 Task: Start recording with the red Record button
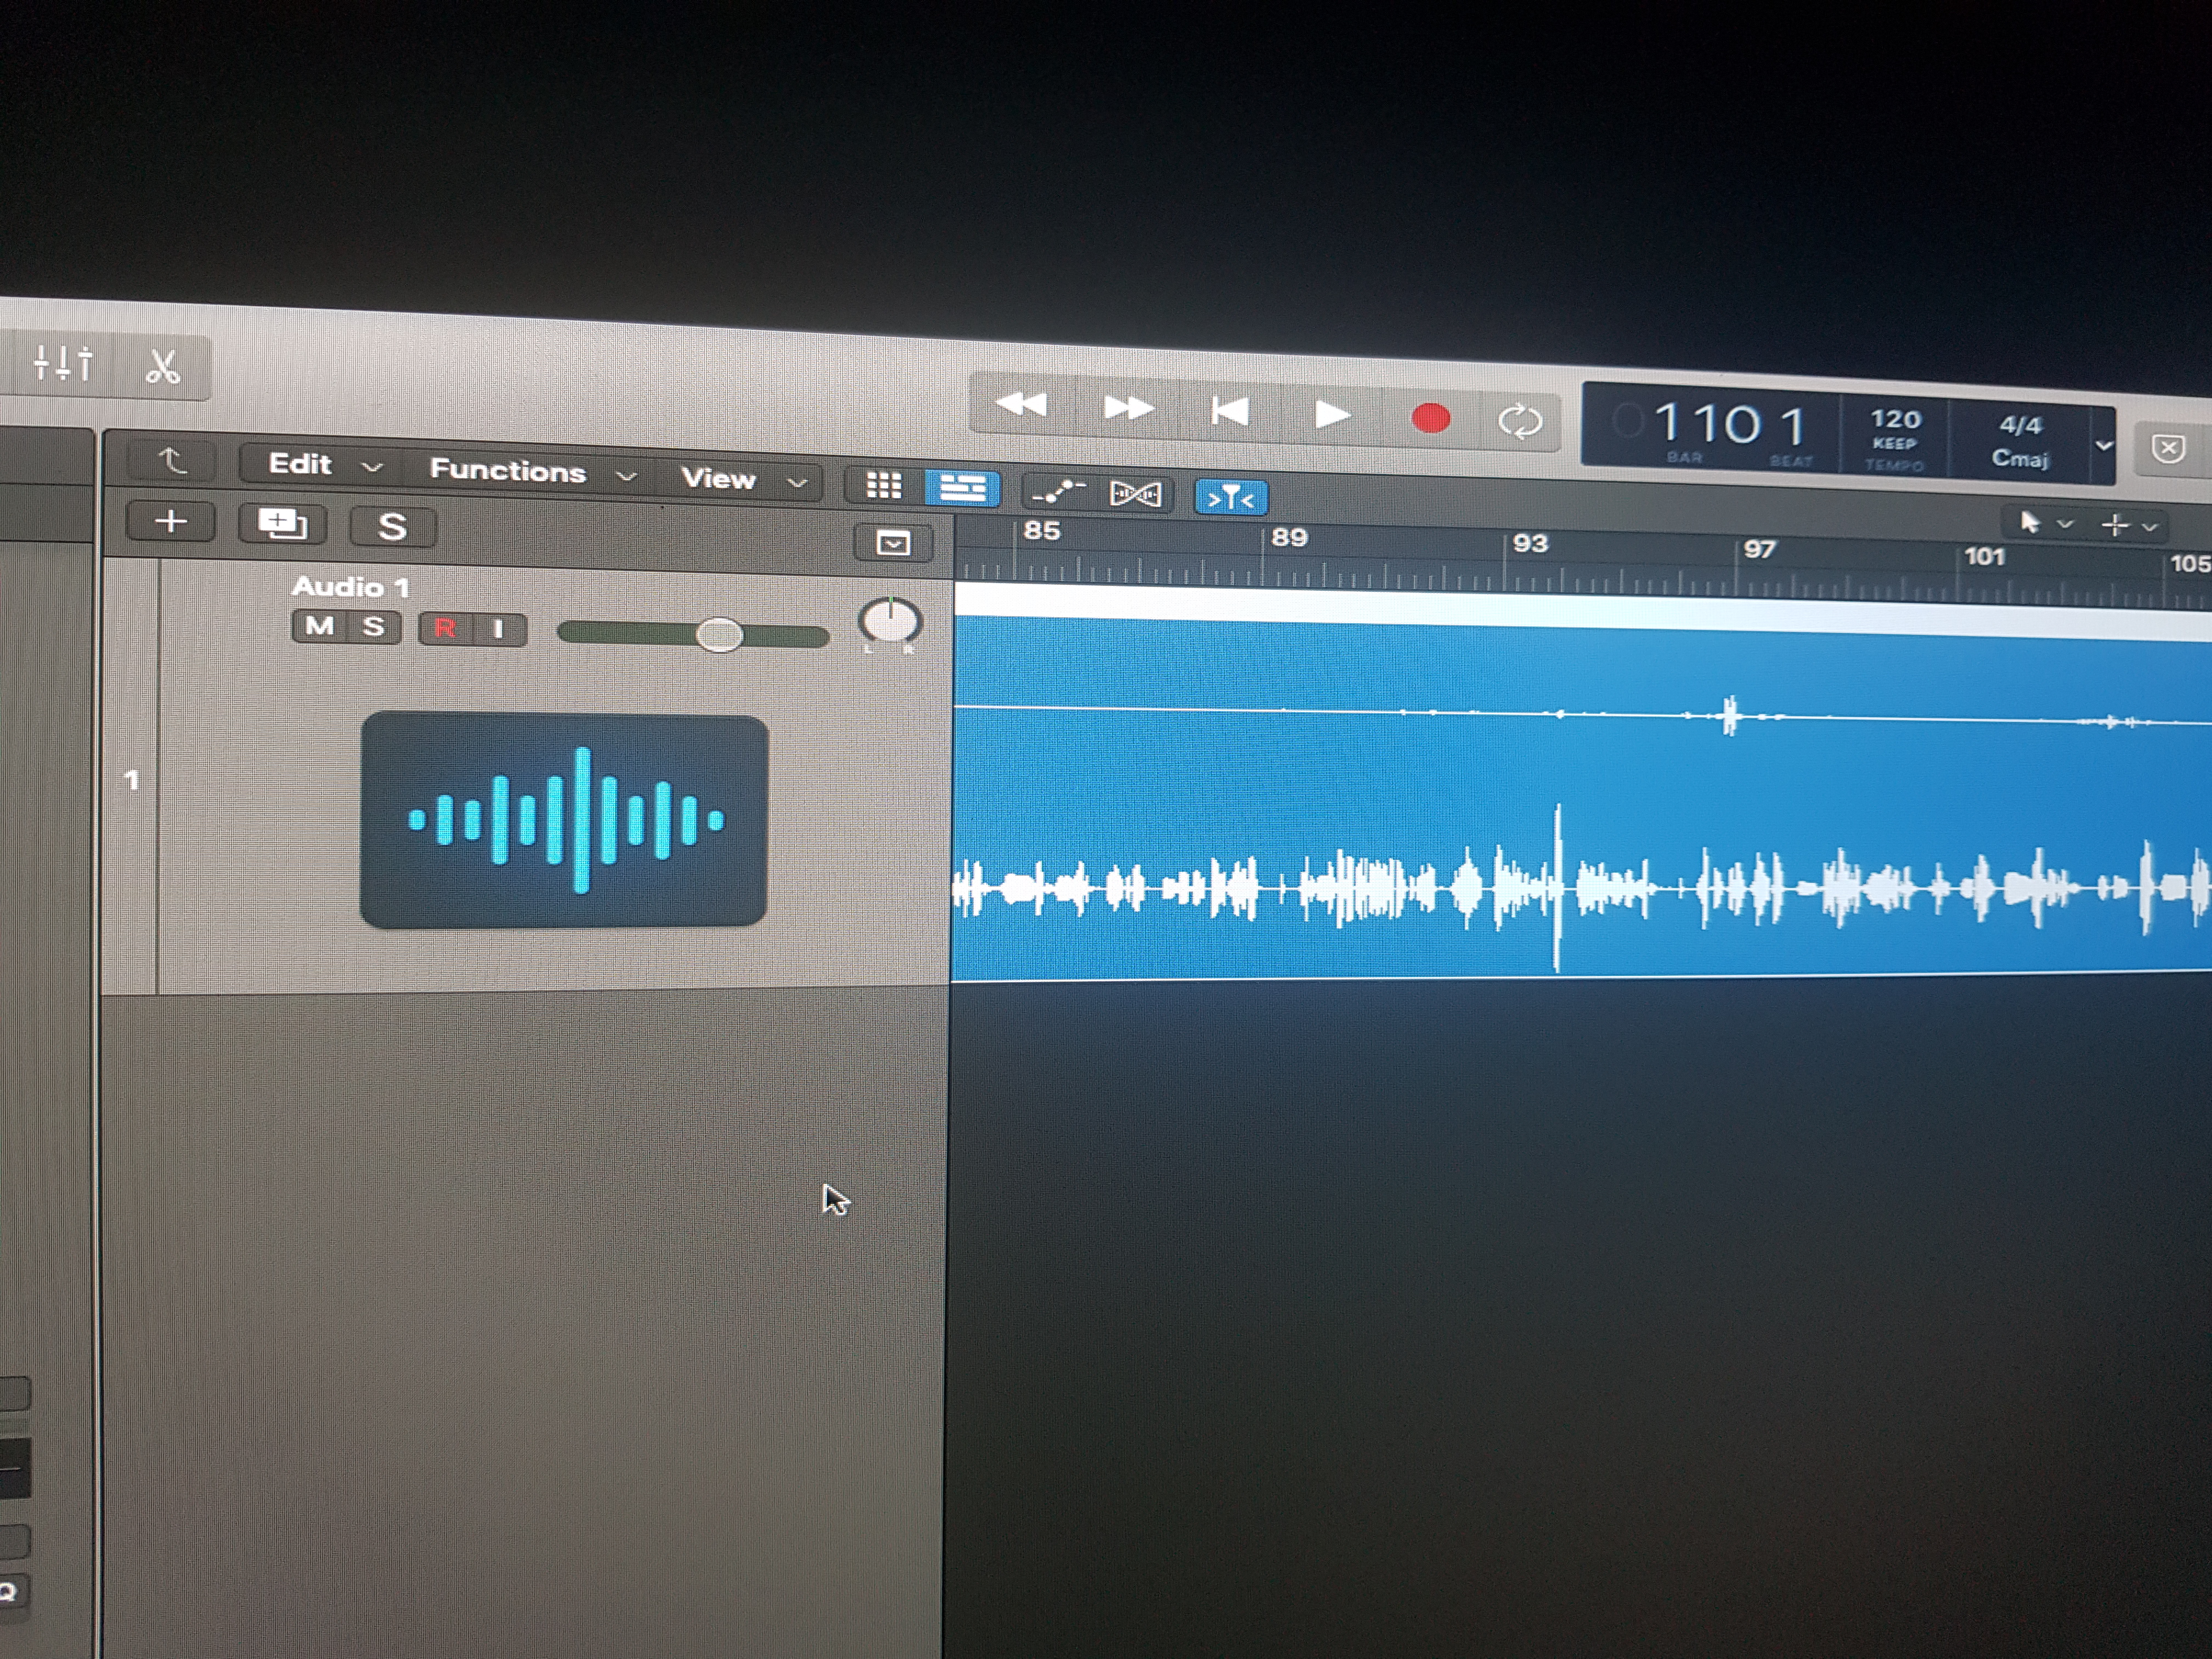tap(1430, 418)
